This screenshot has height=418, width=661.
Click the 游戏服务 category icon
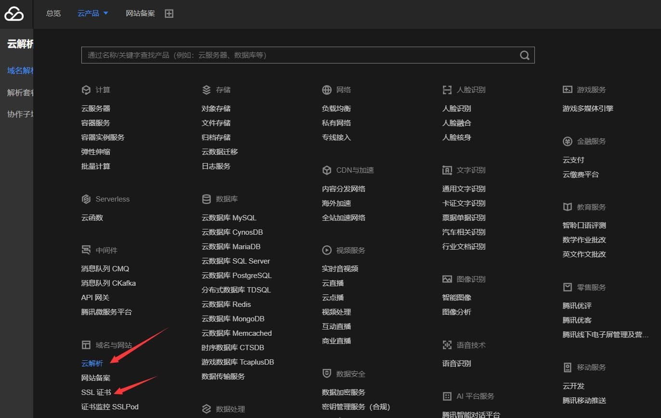[568, 90]
